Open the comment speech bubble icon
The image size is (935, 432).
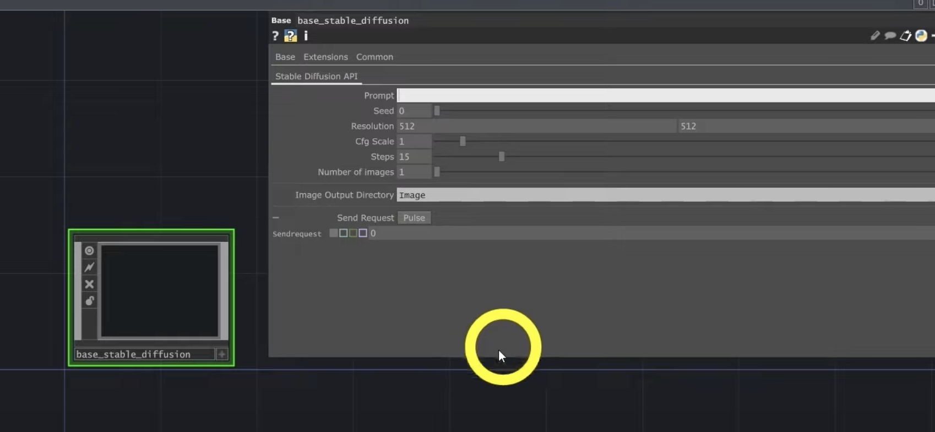[890, 36]
